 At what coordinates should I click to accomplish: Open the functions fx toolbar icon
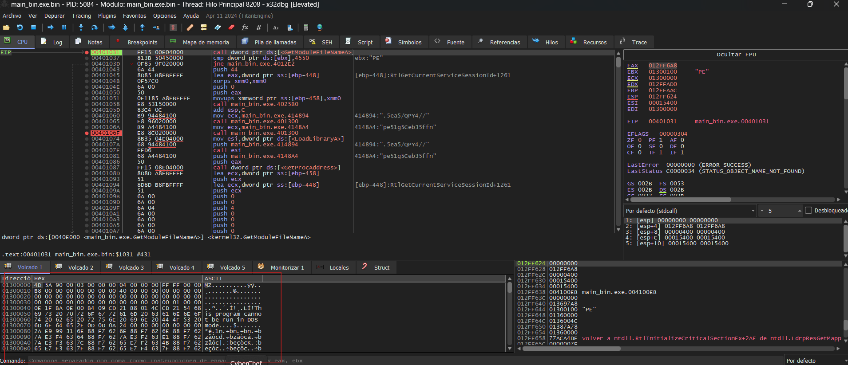pos(245,27)
